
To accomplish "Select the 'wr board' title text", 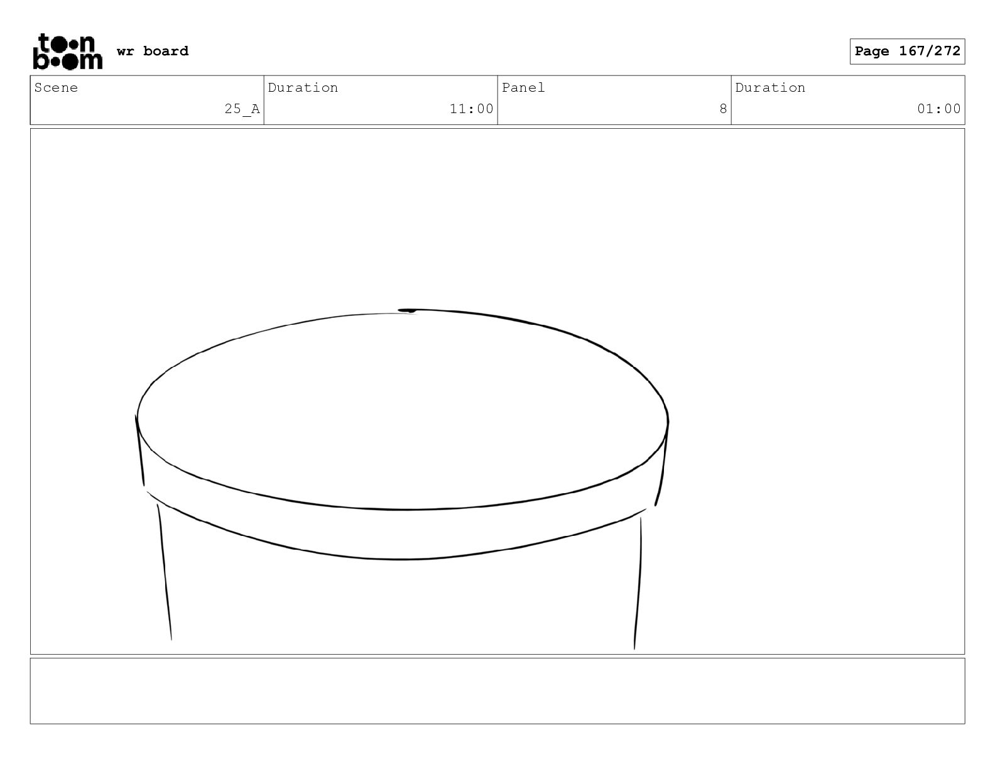I will [x=153, y=51].
